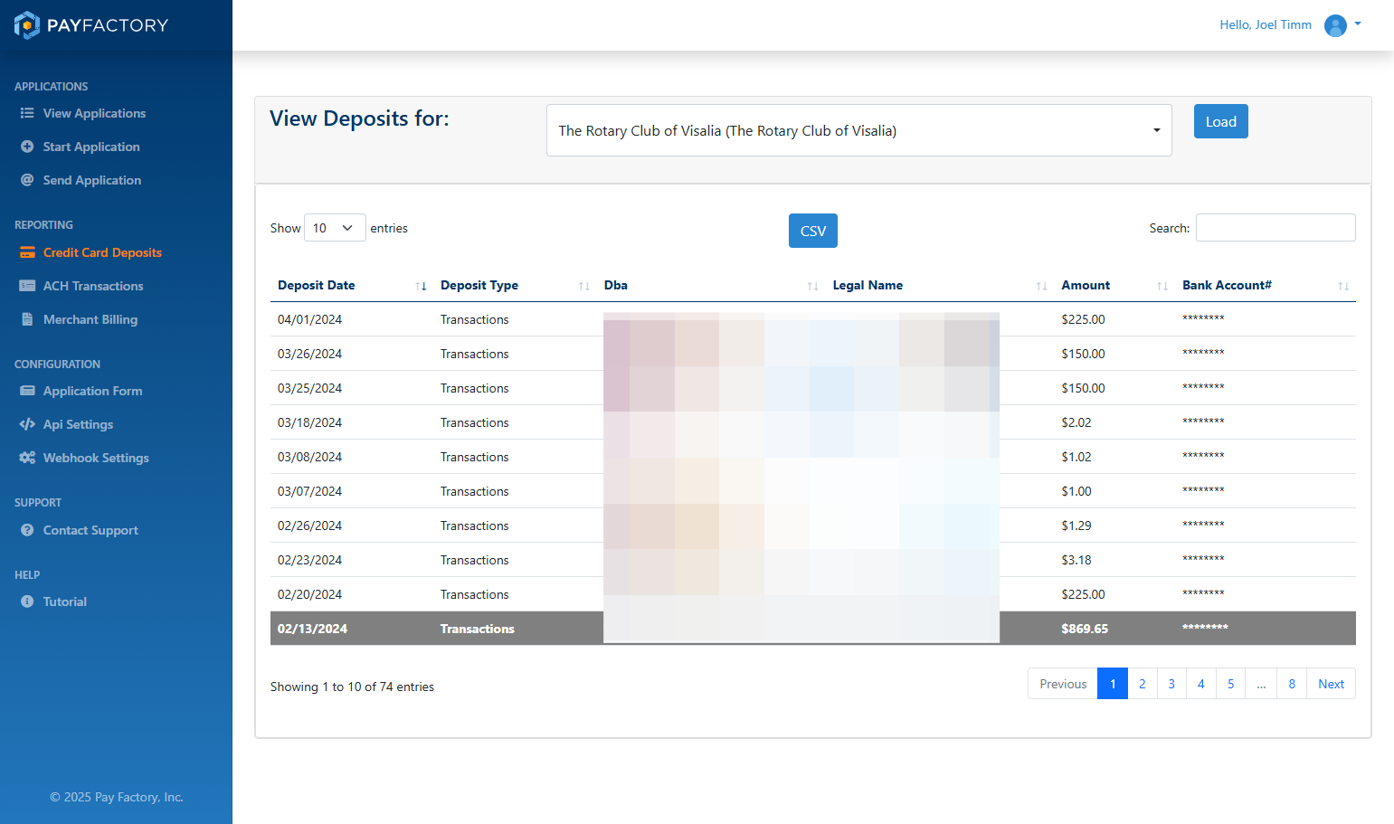Open Webhook Settings page
Image resolution: width=1394 pixels, height=824 pixels.
click(x=96, y=458)
